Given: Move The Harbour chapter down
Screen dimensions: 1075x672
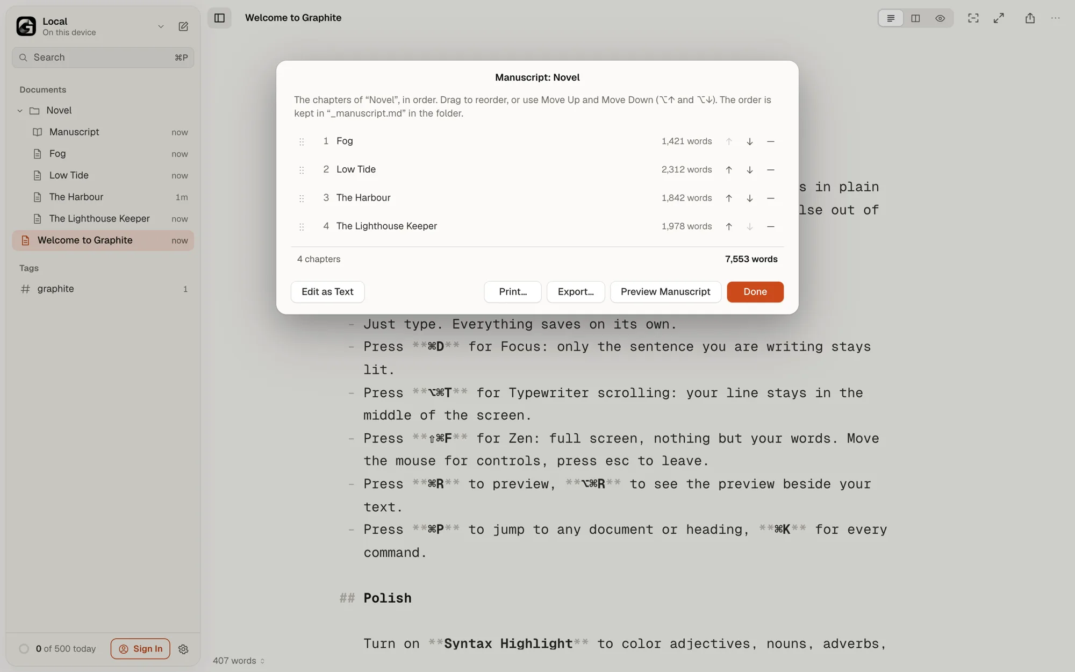Looking at the screenshot, I should tap(750, 198).
